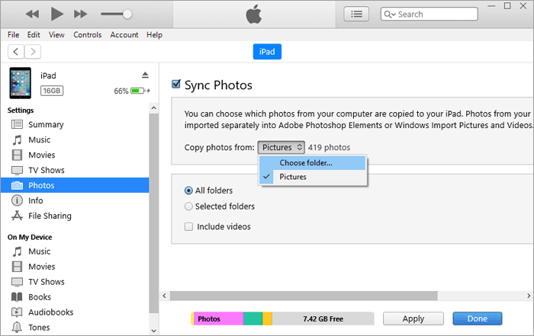Screen dimensions: 534x336
Task: Eject the iPad using eject icon
Action: [145, 75]
